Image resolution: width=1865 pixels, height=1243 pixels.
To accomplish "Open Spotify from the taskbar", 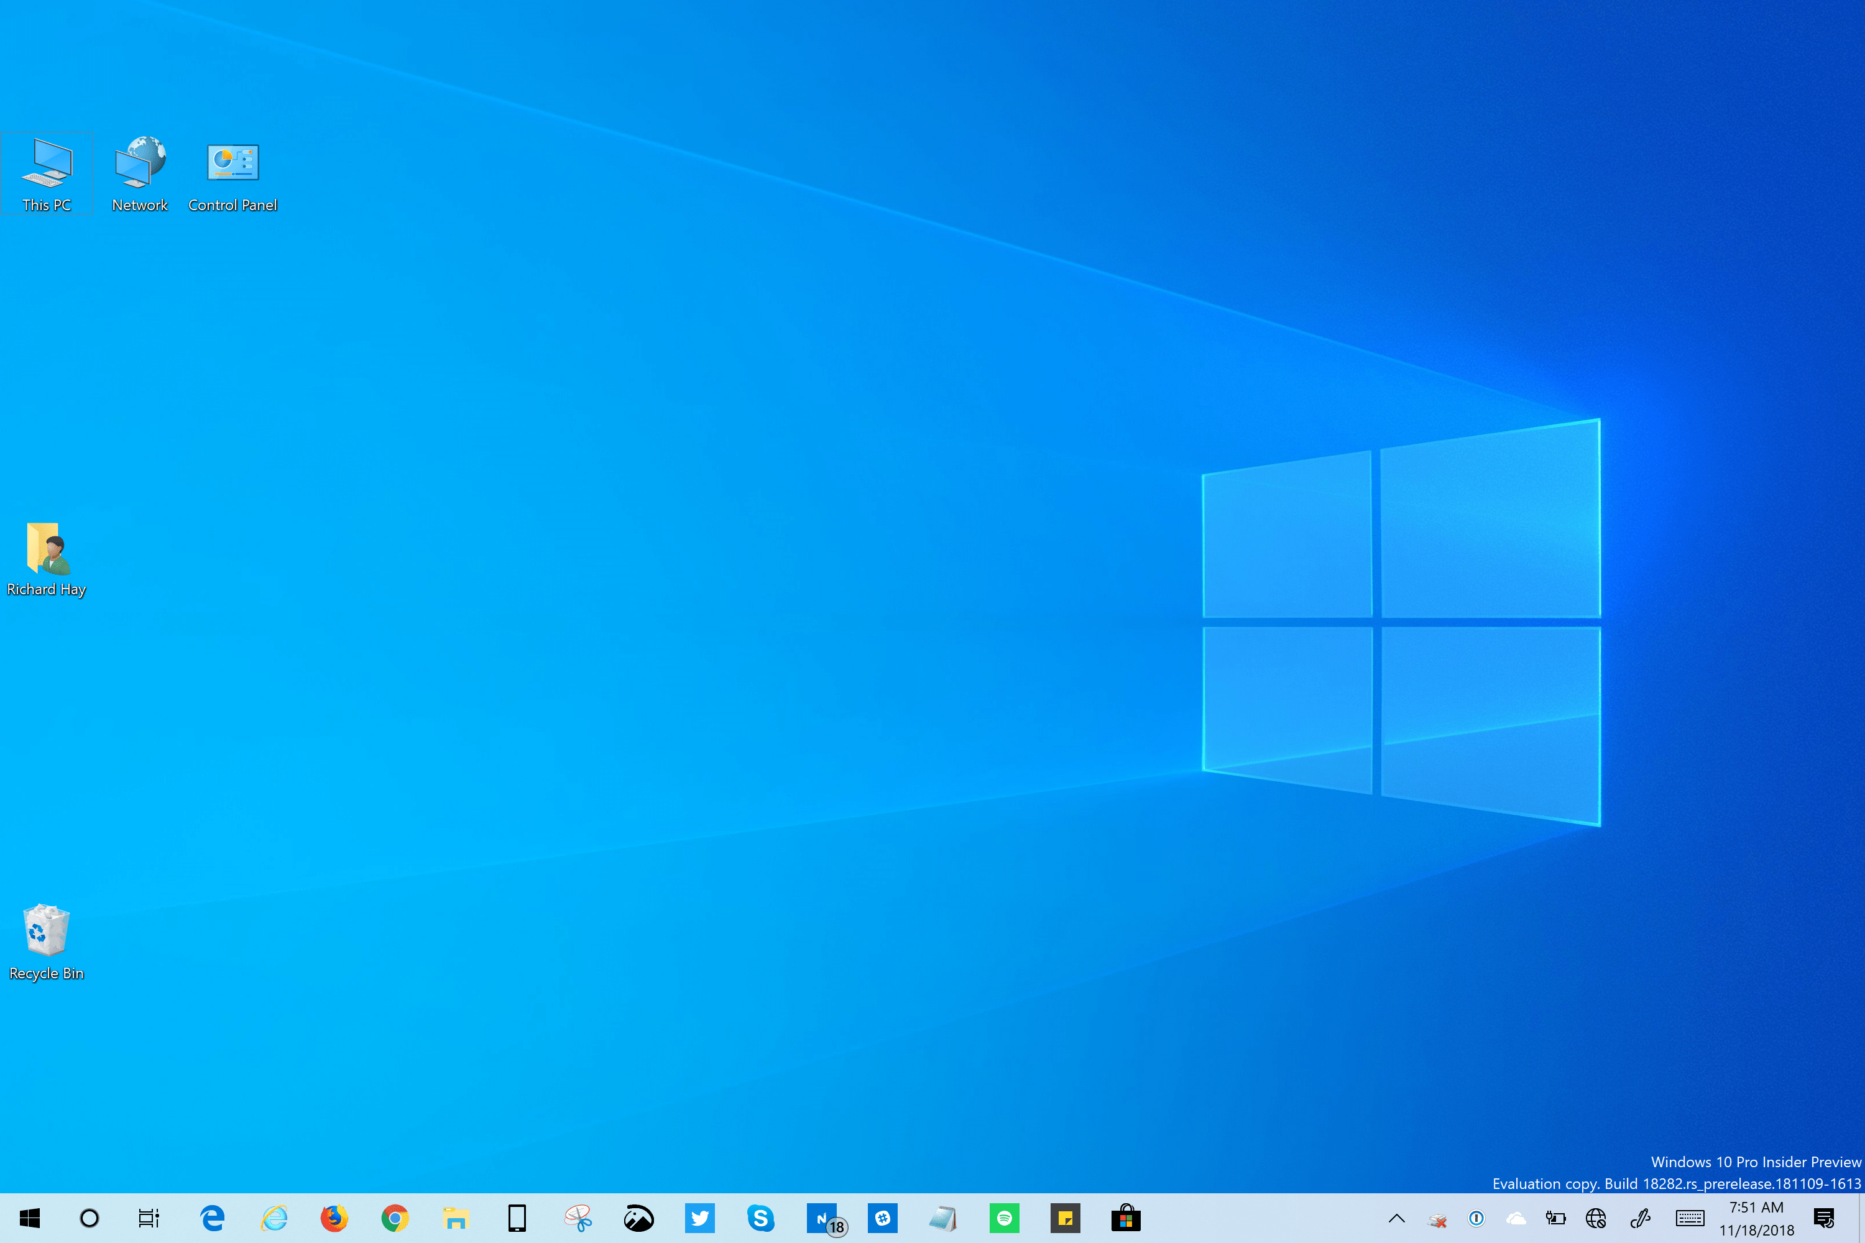I will 1004,1218.
